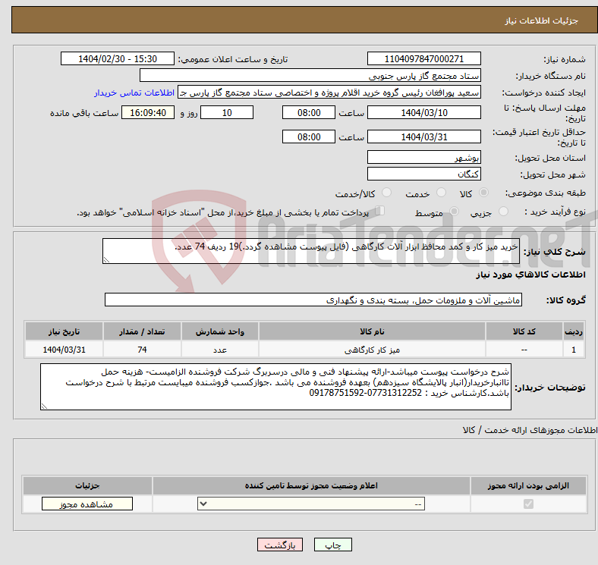
Task: Click the اطلاعات مجوزهای ارائه خدمت / کالا heading
Action: [530, 430]
